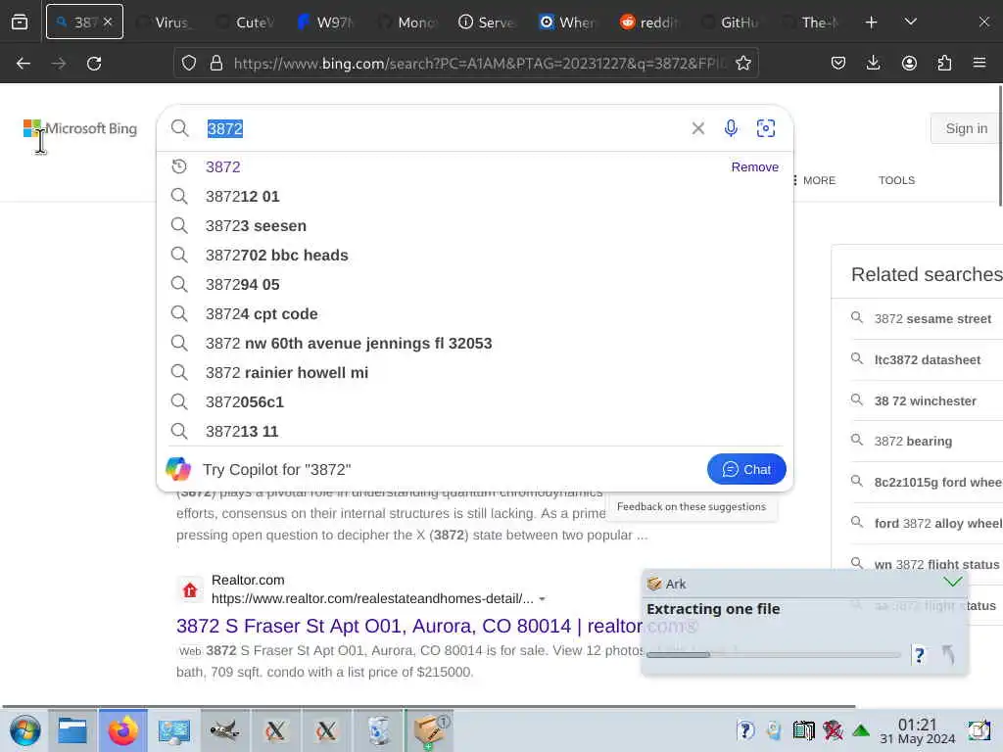
Task: Choose suggestion 3872056c1
Action: [x=475, y=402]
